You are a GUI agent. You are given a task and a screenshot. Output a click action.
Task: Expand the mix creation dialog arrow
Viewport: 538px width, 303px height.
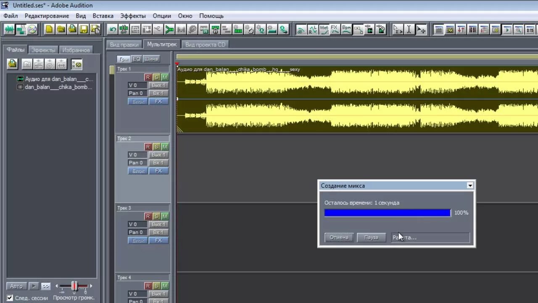click(470, 185)
